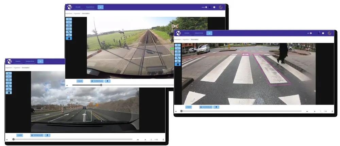Zoom in tool in railway window
The height and width of the screenshot is (146, 340).
(69, 19)
